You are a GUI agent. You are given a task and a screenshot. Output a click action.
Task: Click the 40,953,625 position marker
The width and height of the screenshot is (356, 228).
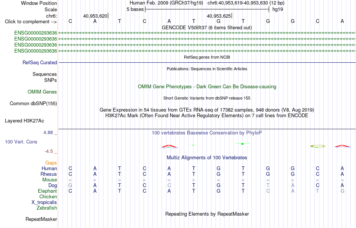click(x=219, y=16)
